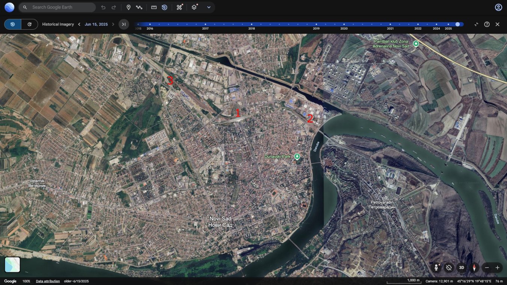Go to previous imagery date
507x285 pixels.
[x=79, y=24]
